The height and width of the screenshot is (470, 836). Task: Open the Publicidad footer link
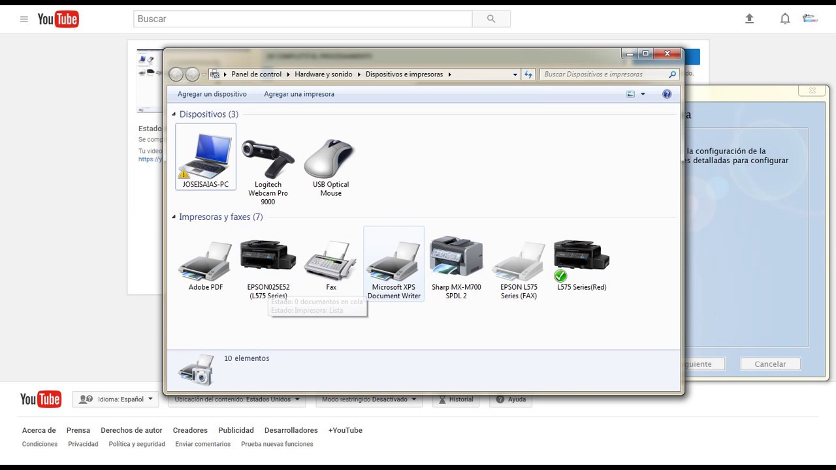click(236, 430)
